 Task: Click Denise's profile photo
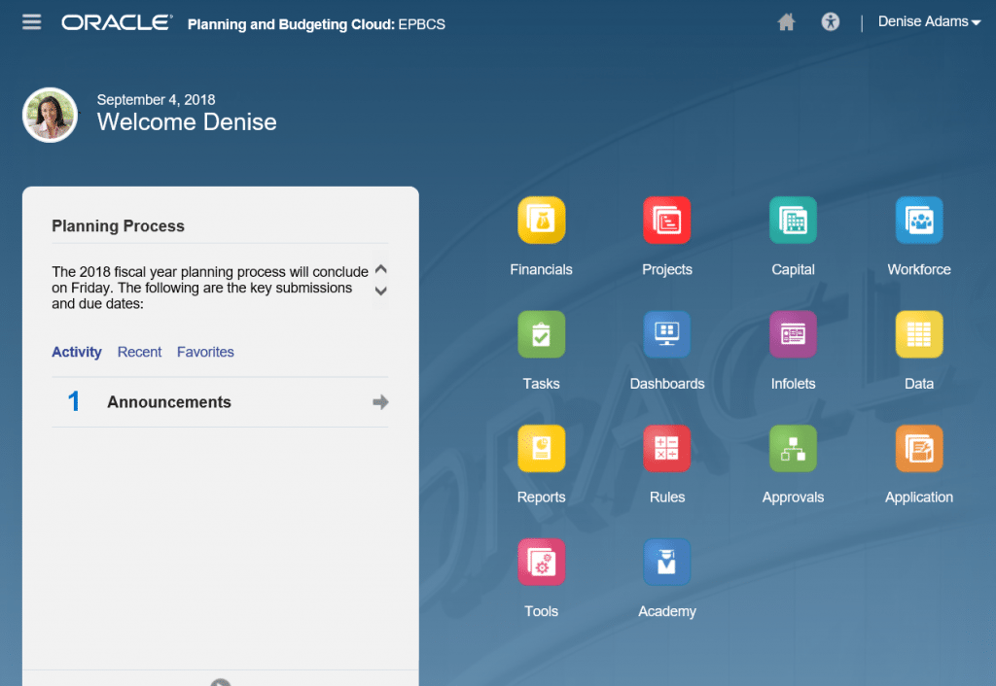51,115
